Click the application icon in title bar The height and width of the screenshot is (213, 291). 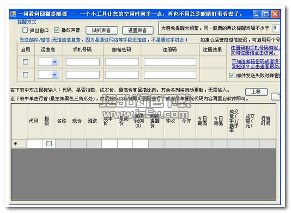tap(13, 14)
